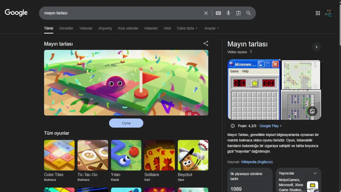Click the 1989 release year value
This screenshot has width=341, height=192.
click(x=236, y=189)
